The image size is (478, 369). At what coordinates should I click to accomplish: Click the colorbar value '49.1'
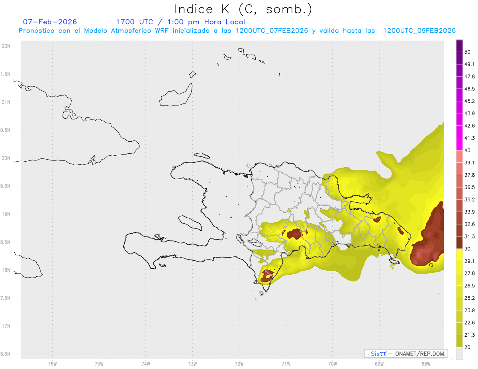(470, 64)
